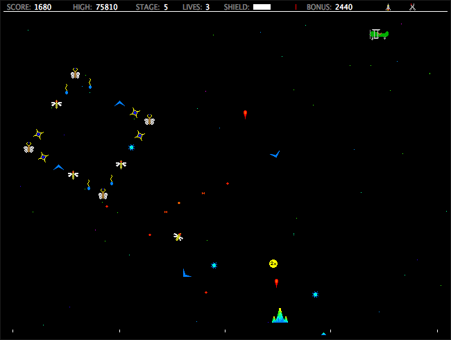Click the cyan spiky mine right of the ship
The image size is (451, 340).
click(315, 294)
